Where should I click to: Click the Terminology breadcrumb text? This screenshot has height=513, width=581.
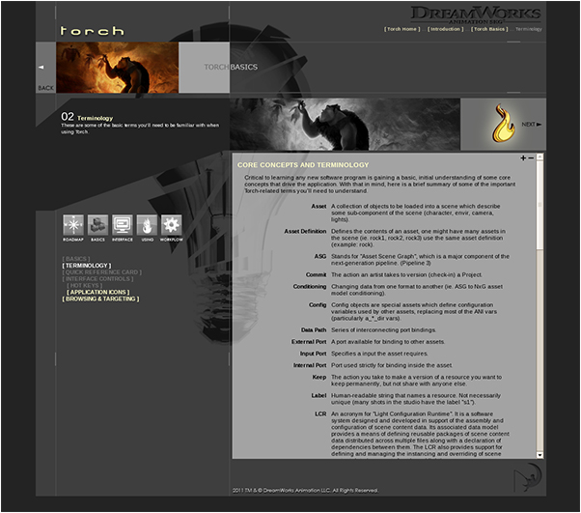point(529,29)
